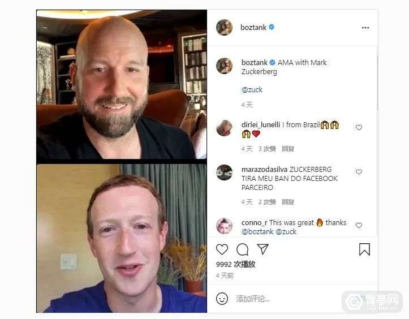
Task: Open marazodasilva's profile picture
Action: pos(225,173)
